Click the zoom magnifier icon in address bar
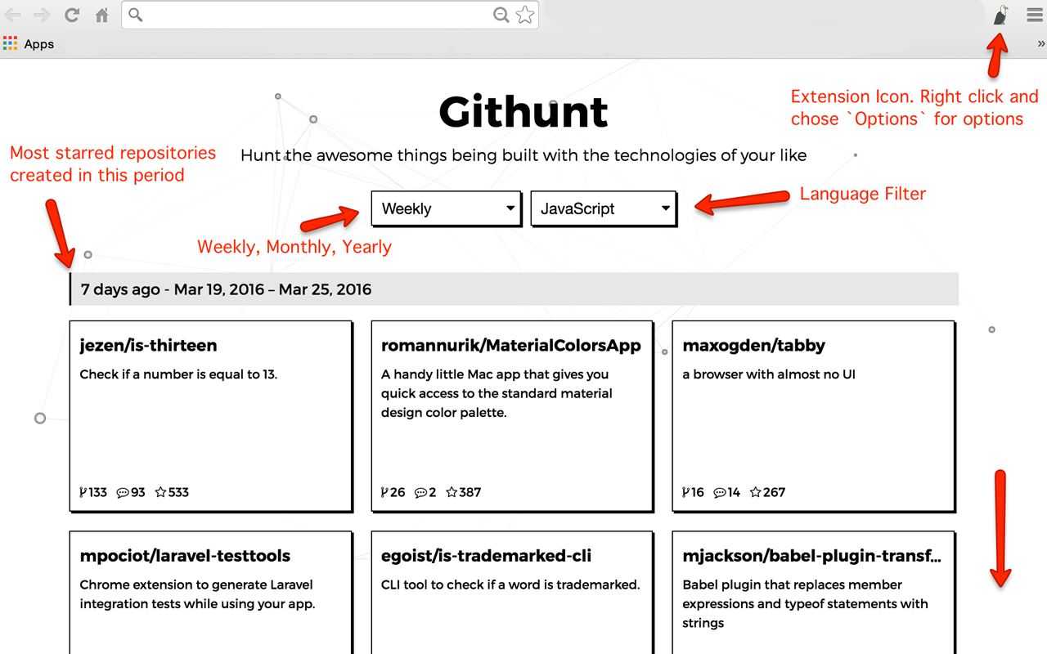Image resolution: width=1047 pixels, height=654 pixels. click(501, 15)
